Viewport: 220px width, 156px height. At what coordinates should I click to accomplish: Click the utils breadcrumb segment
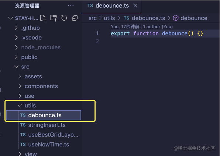point(109,18)
